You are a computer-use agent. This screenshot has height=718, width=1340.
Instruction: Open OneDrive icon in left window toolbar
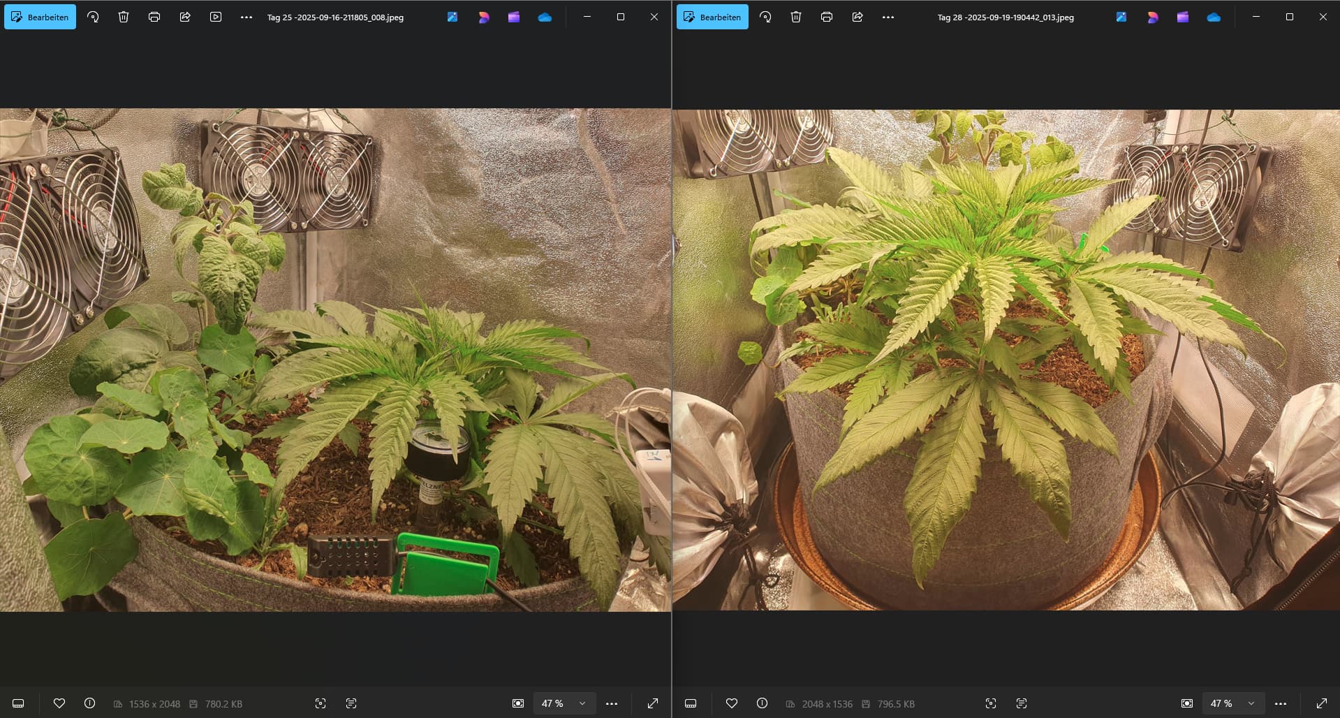545,17
